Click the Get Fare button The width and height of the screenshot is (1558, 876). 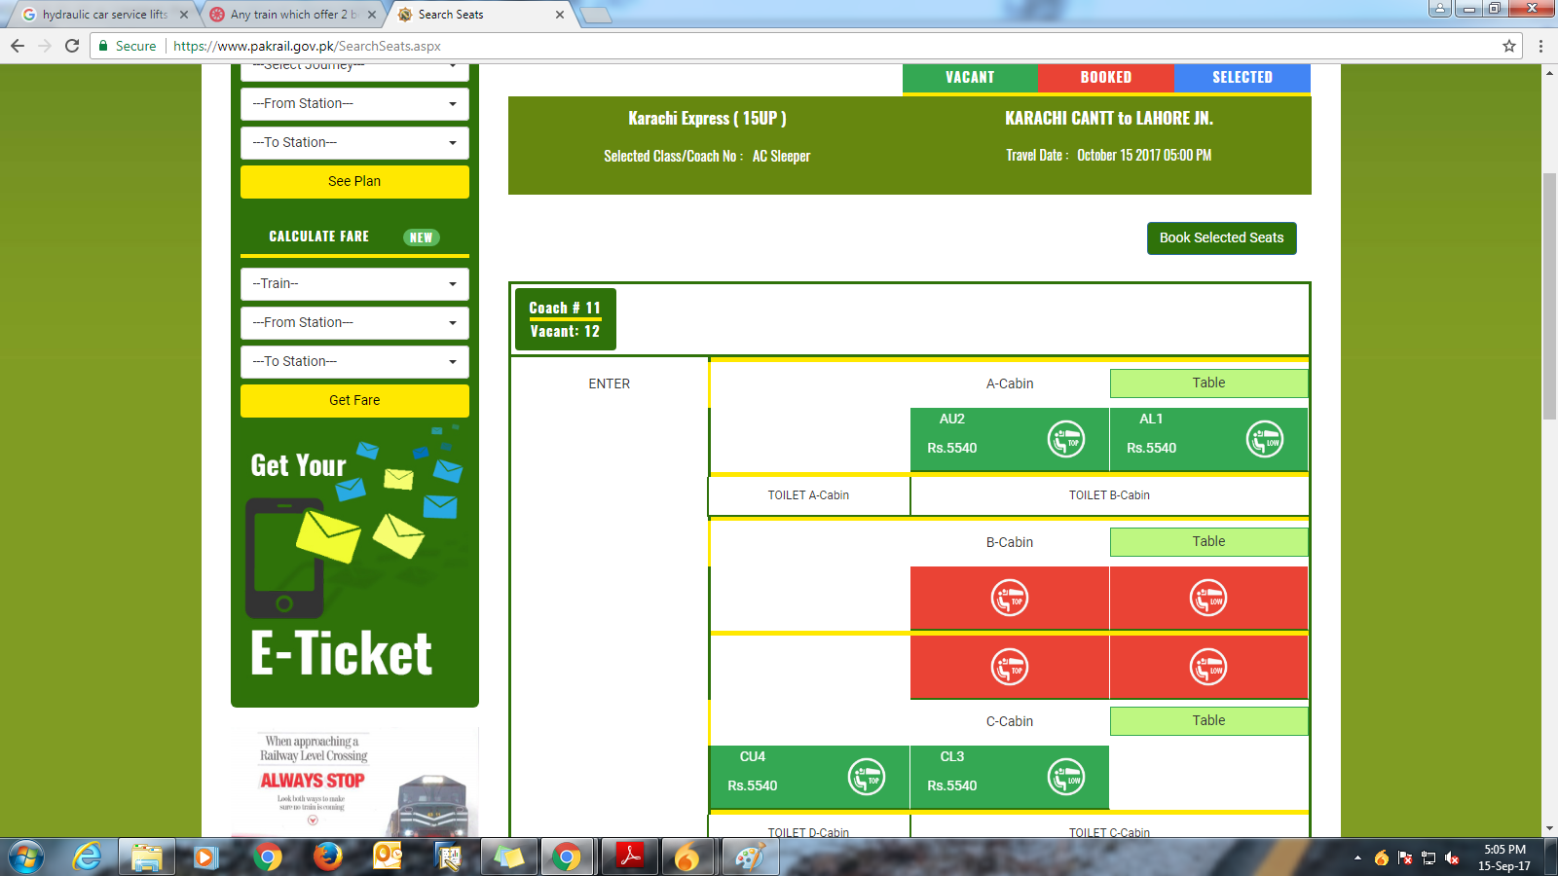(x=354, y=401)
